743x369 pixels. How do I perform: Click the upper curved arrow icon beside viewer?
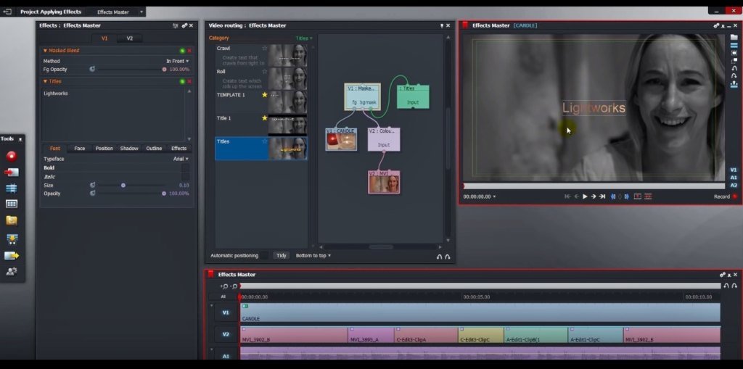coord(734,68)
